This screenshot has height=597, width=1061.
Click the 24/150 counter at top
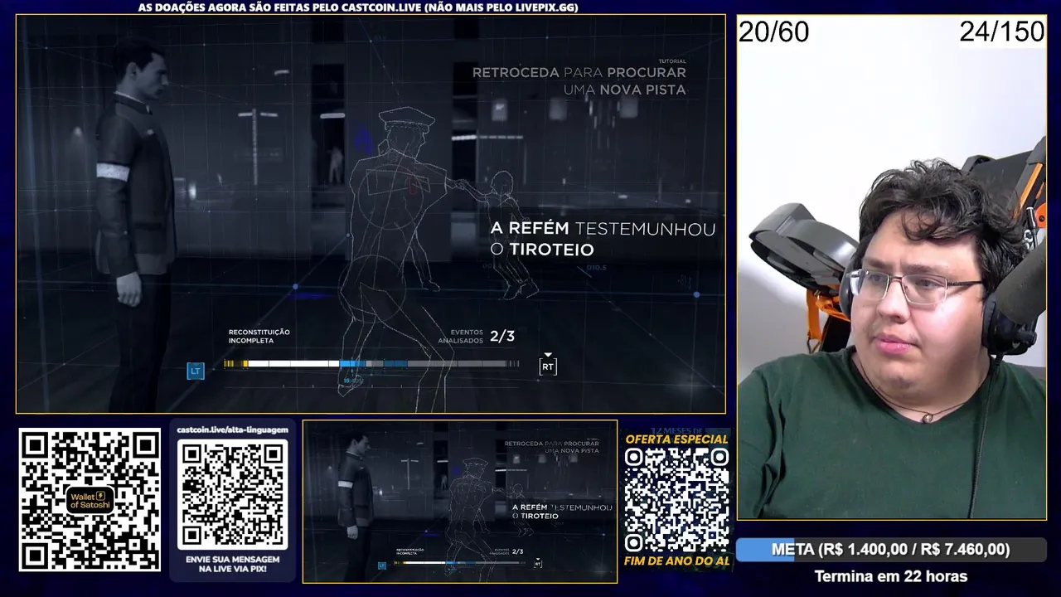[x=1002, y=32]
